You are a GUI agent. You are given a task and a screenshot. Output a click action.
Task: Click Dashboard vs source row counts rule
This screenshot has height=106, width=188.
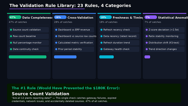coord(74,36)
